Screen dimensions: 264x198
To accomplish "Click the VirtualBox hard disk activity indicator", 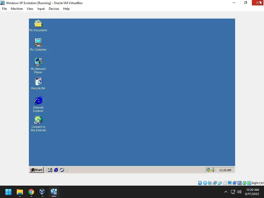I will [200, 183].
